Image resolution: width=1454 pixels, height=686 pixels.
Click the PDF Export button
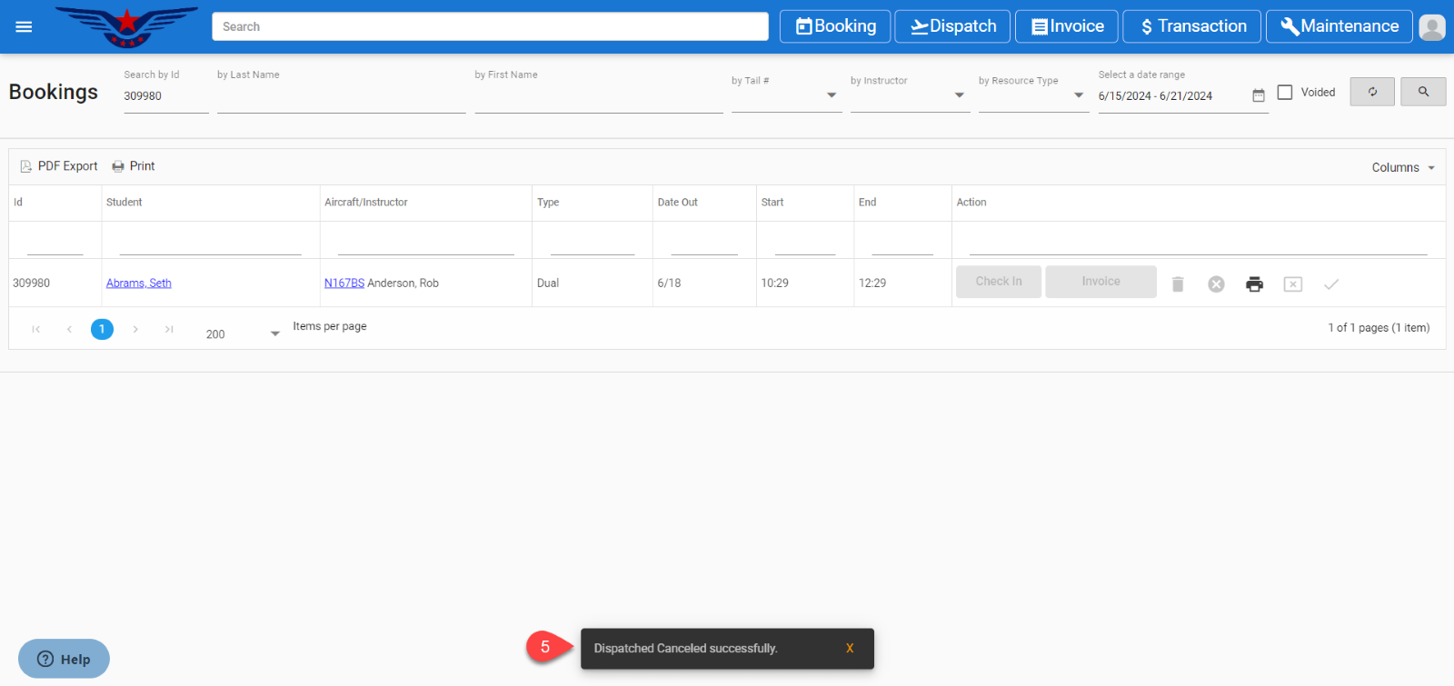click(x=59, y=166)
